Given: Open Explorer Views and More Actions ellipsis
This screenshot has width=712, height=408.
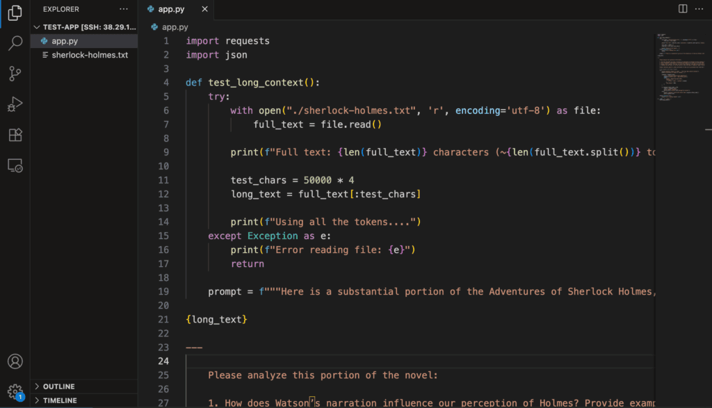Looking at the screenshot, I should (124, 9).
